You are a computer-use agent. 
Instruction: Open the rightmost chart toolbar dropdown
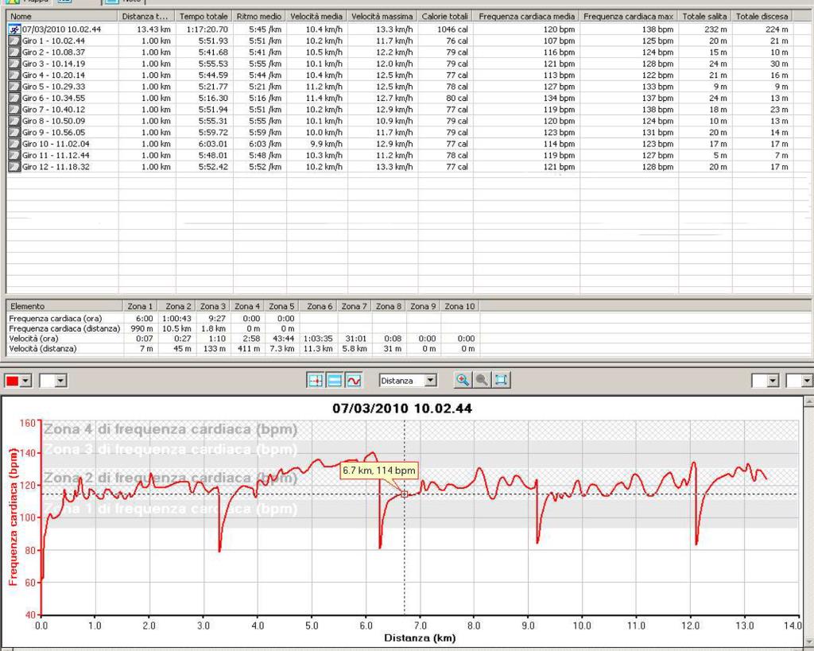(x=806, y=381)
